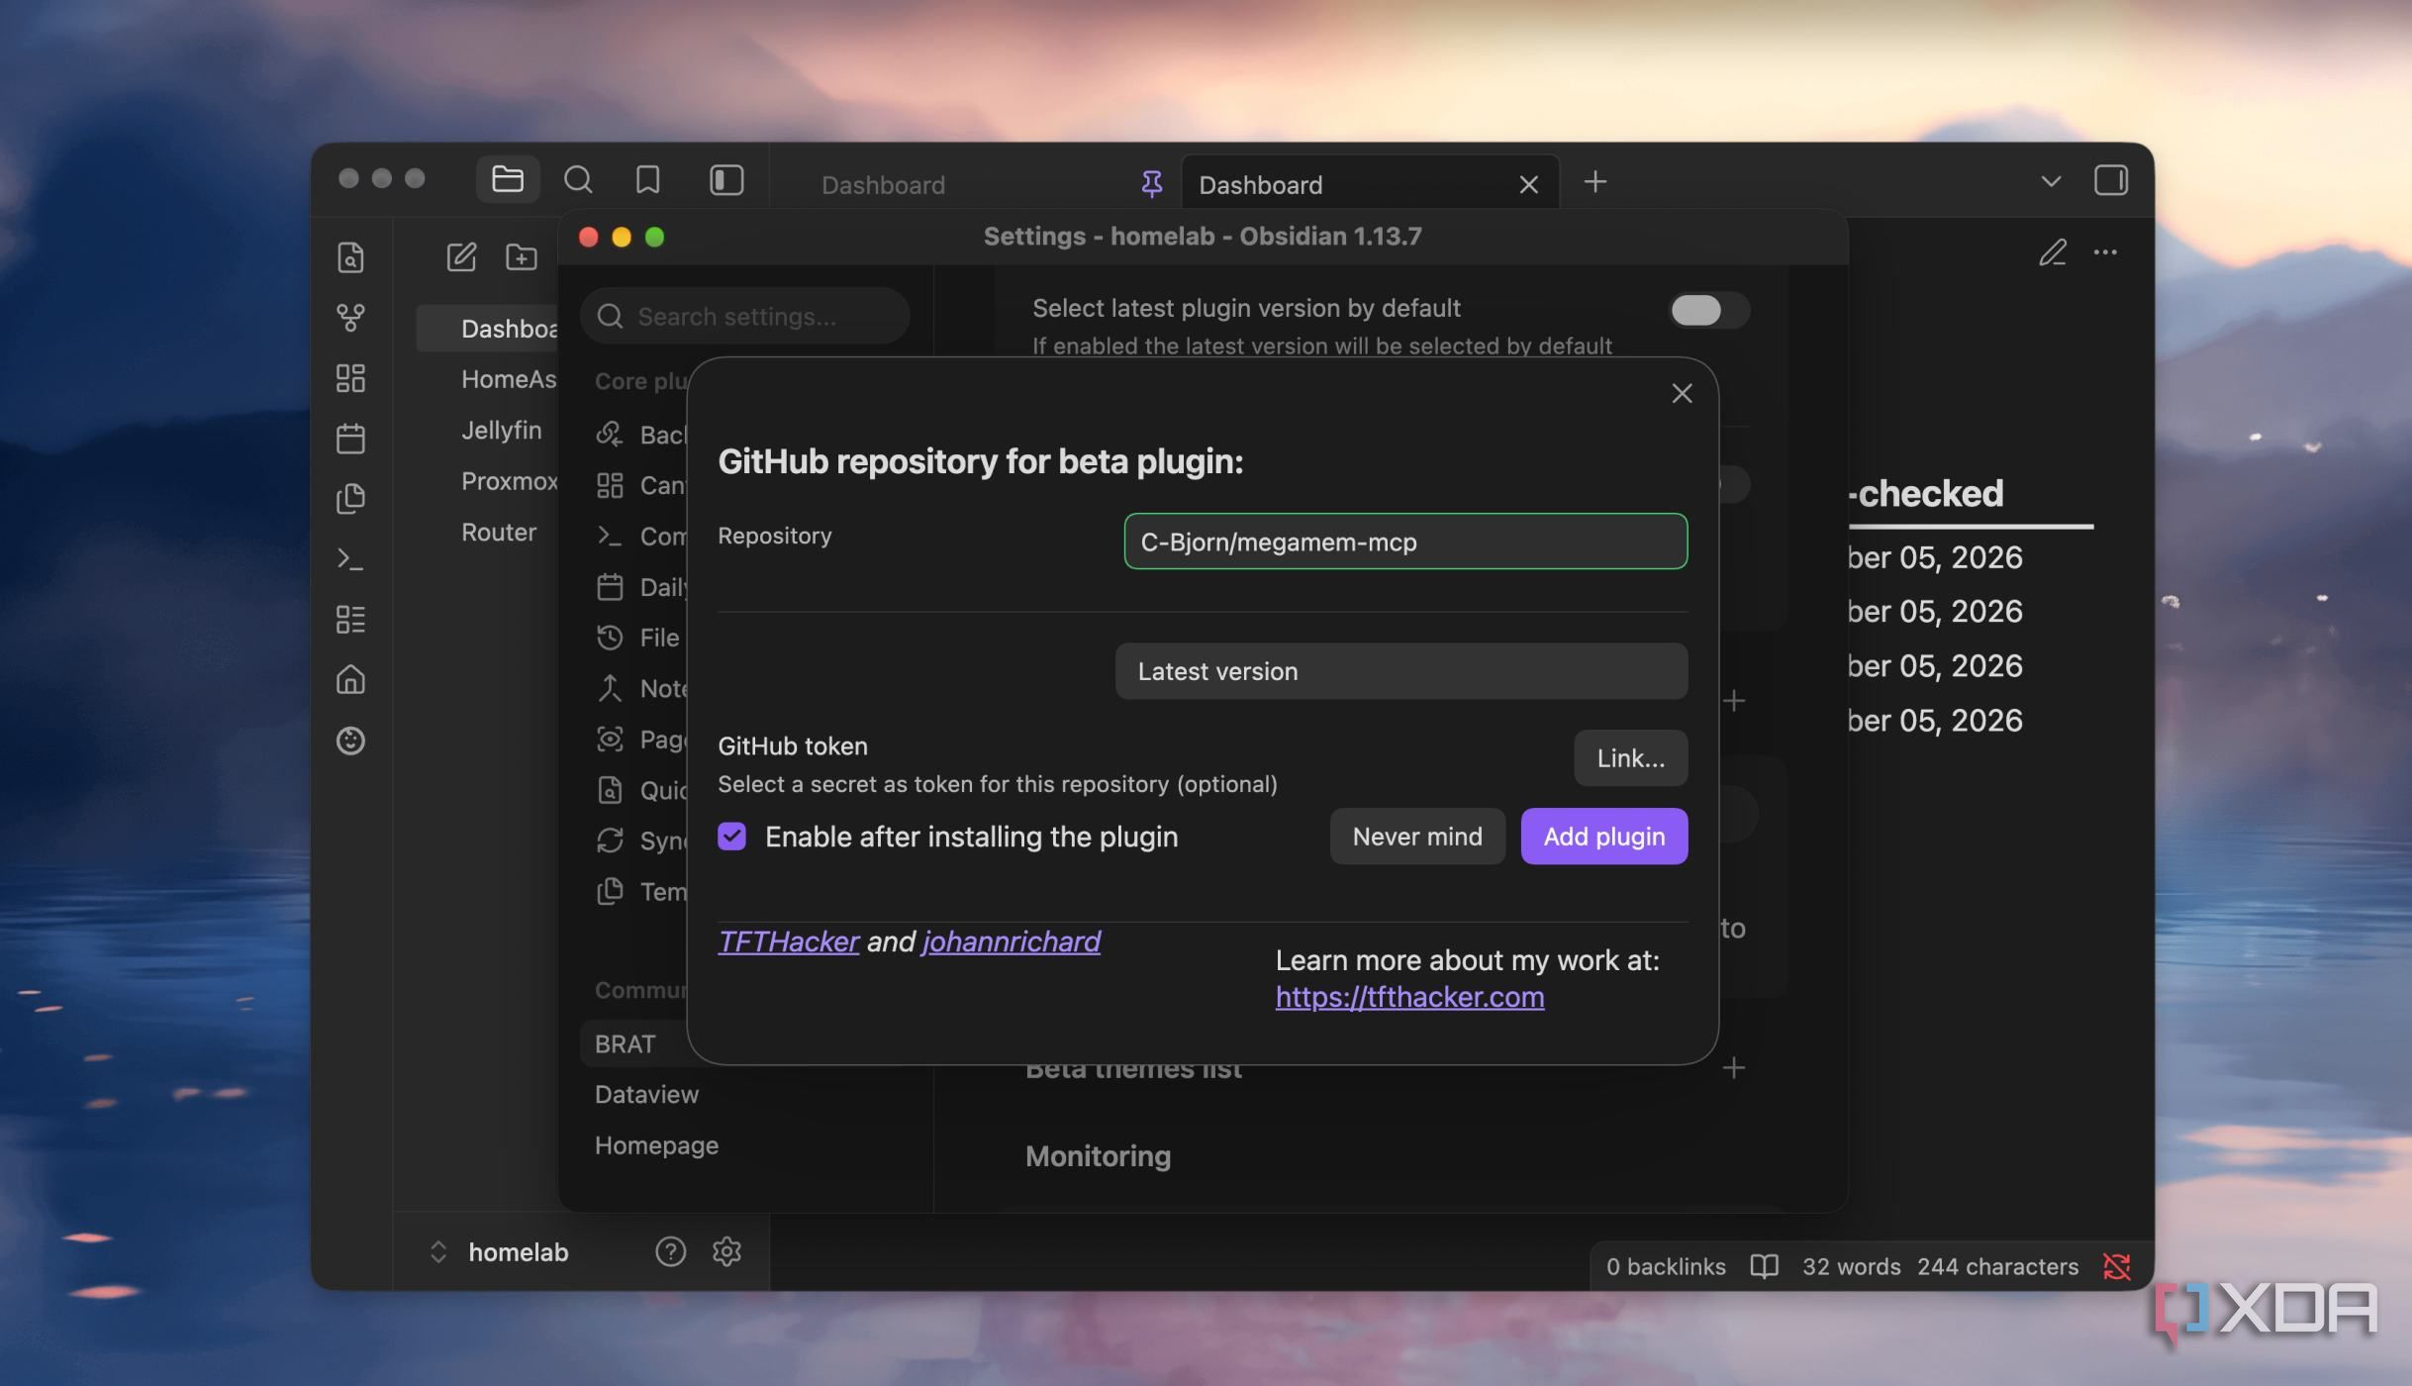Image resolution: width=2412 pixels, height=1386 pixels.
Task: Open a new tab with plus
Action: [x=1594, y=182]
